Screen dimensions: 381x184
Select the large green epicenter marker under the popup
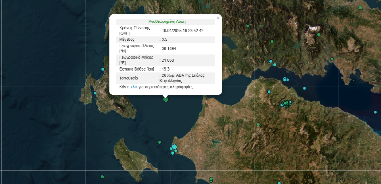166,99
